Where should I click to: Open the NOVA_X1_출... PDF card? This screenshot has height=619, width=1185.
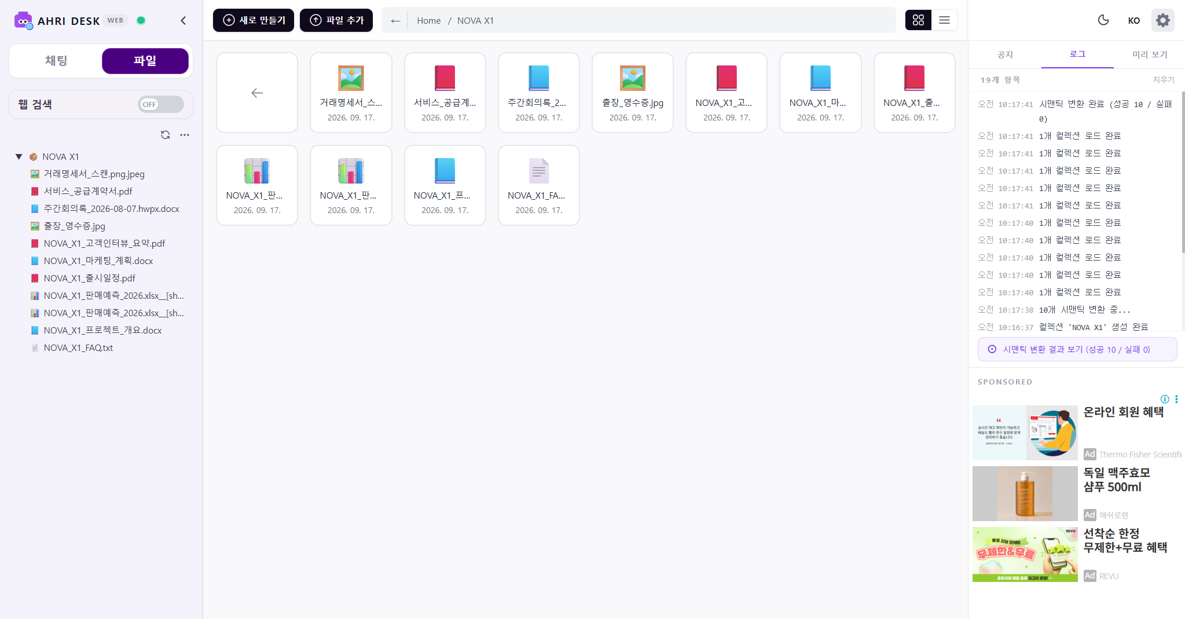click(x=914, y=93)
